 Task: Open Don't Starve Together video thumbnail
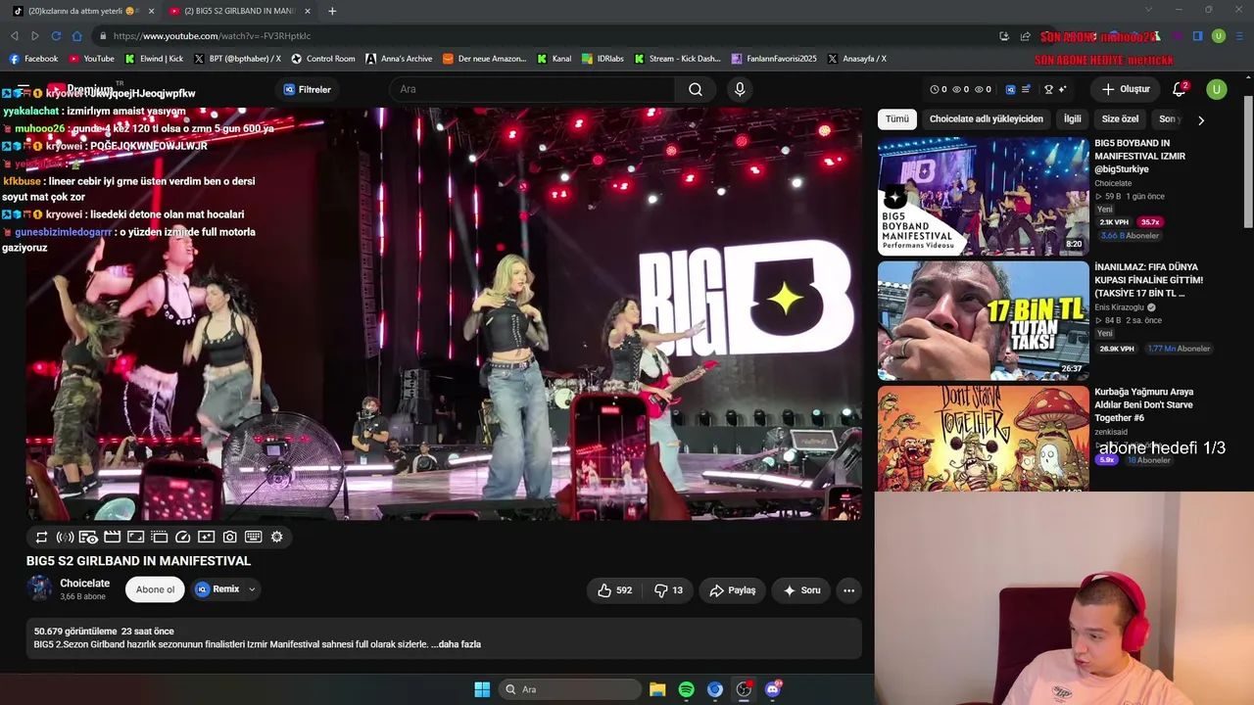tap(983, 438)
